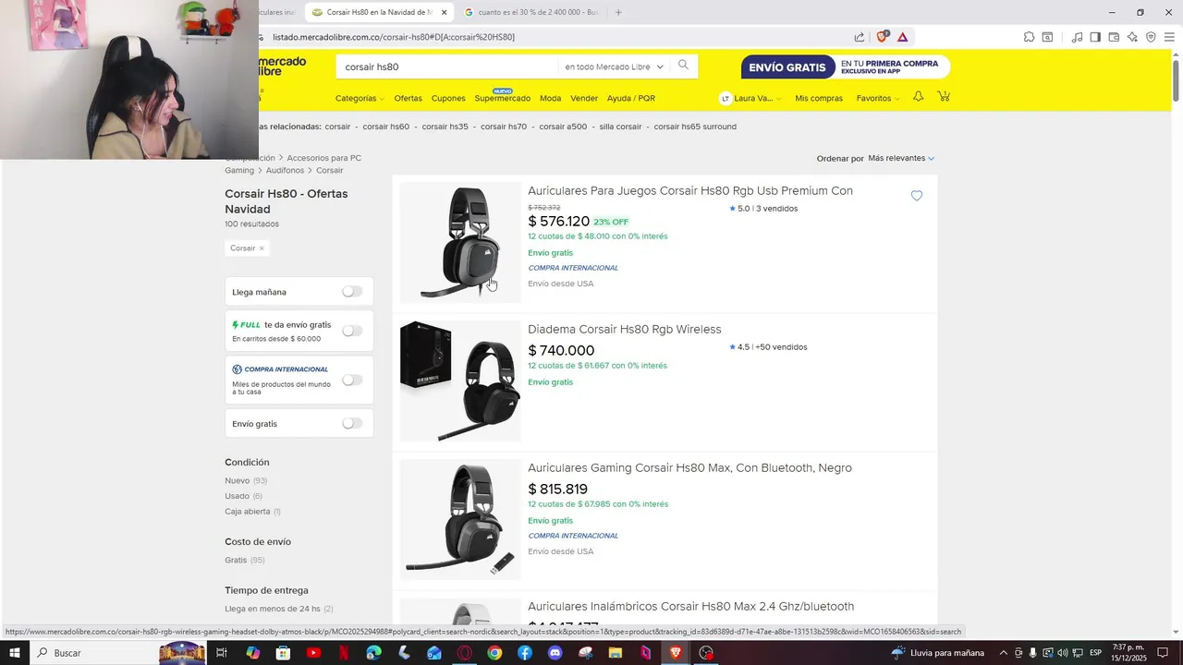Open File Explorer from the taskbar
Screen dimensions: 1183x665
point(615,653)
